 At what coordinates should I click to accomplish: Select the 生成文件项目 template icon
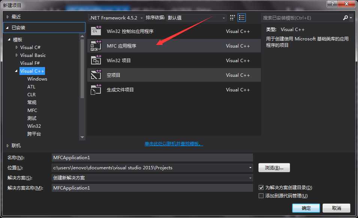tap(96, 90)
